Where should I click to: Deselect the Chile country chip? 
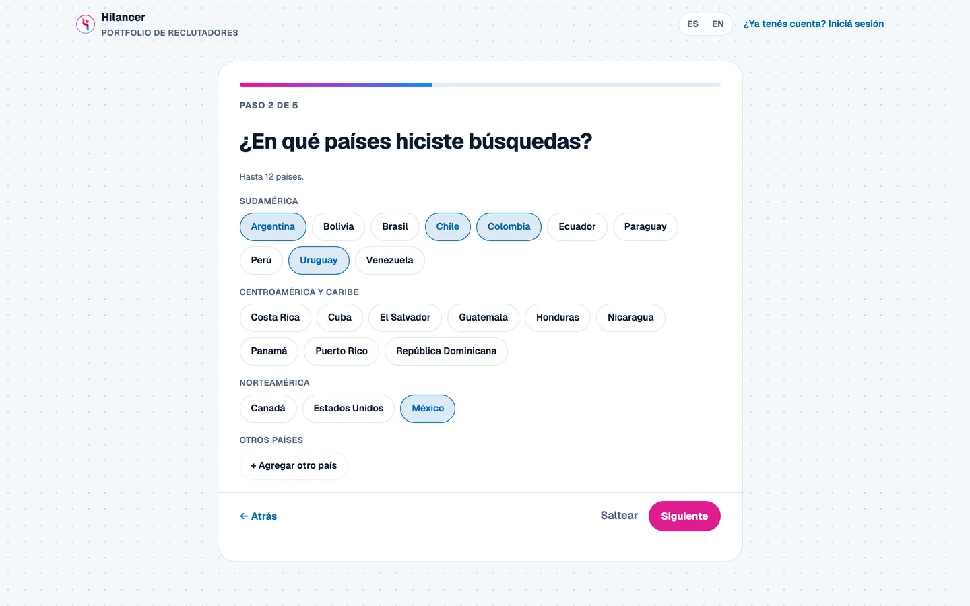pos(448,227)
